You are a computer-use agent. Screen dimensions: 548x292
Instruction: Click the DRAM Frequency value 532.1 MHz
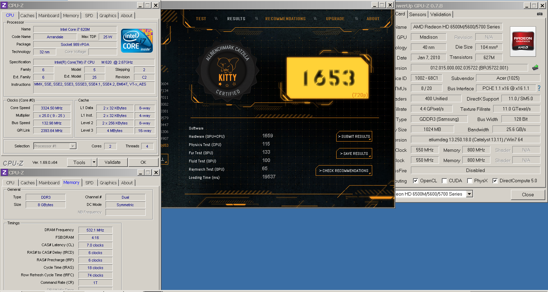(95, 230)
